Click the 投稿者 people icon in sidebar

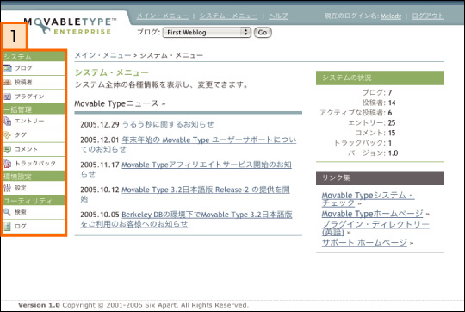pyautogui.click(x=8, y=83)
